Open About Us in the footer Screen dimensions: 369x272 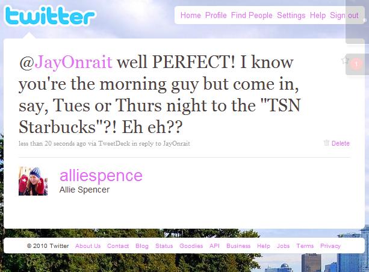pyautogui.click(x=88, y=246)
